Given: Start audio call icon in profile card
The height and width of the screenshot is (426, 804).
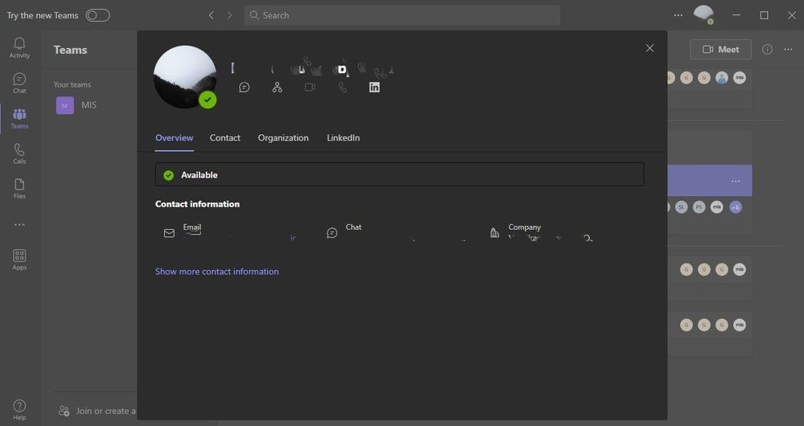Looking at the screenshot, I should (343, 88).
